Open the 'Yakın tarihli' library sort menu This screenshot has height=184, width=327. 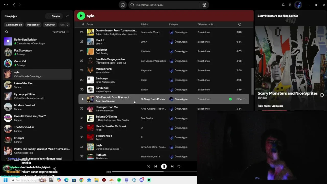[x=61, y=32]
